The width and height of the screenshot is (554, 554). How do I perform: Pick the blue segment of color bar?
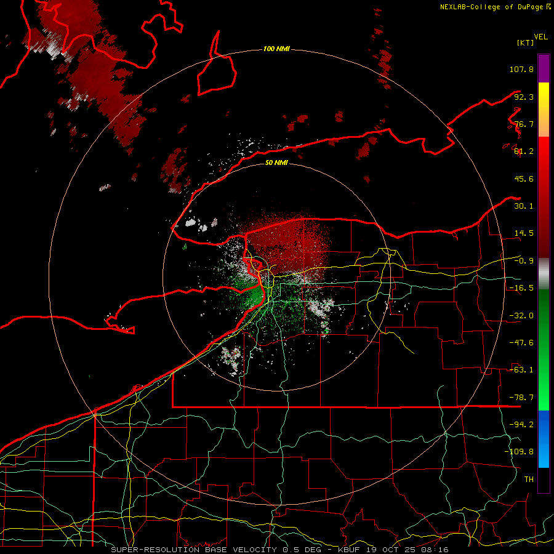(544, 439)
